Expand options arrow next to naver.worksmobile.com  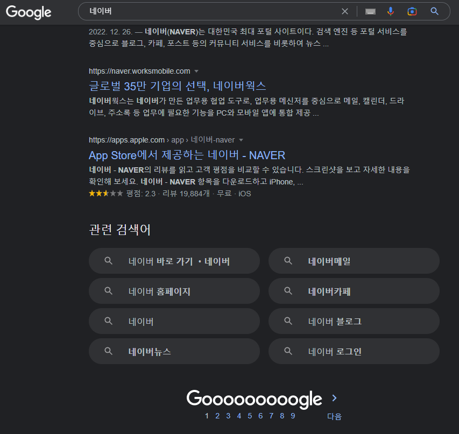196,71
